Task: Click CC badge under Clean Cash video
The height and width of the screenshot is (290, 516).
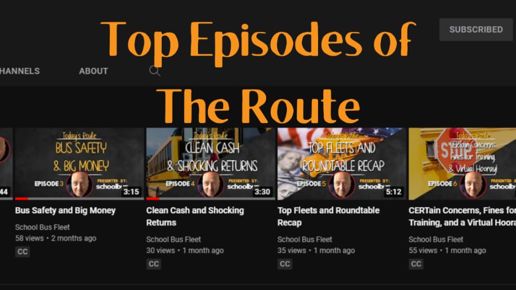Action: tap(154, 264)
